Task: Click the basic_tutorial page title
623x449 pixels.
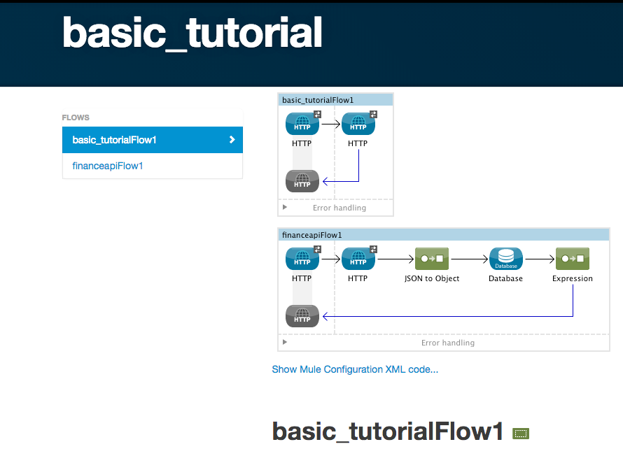Action: tap(192, 33)
